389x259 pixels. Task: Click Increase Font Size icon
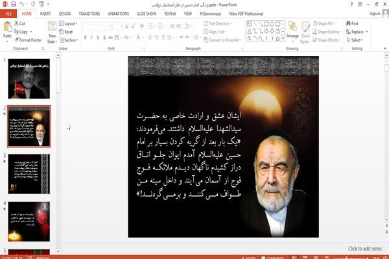pos(127,26)
